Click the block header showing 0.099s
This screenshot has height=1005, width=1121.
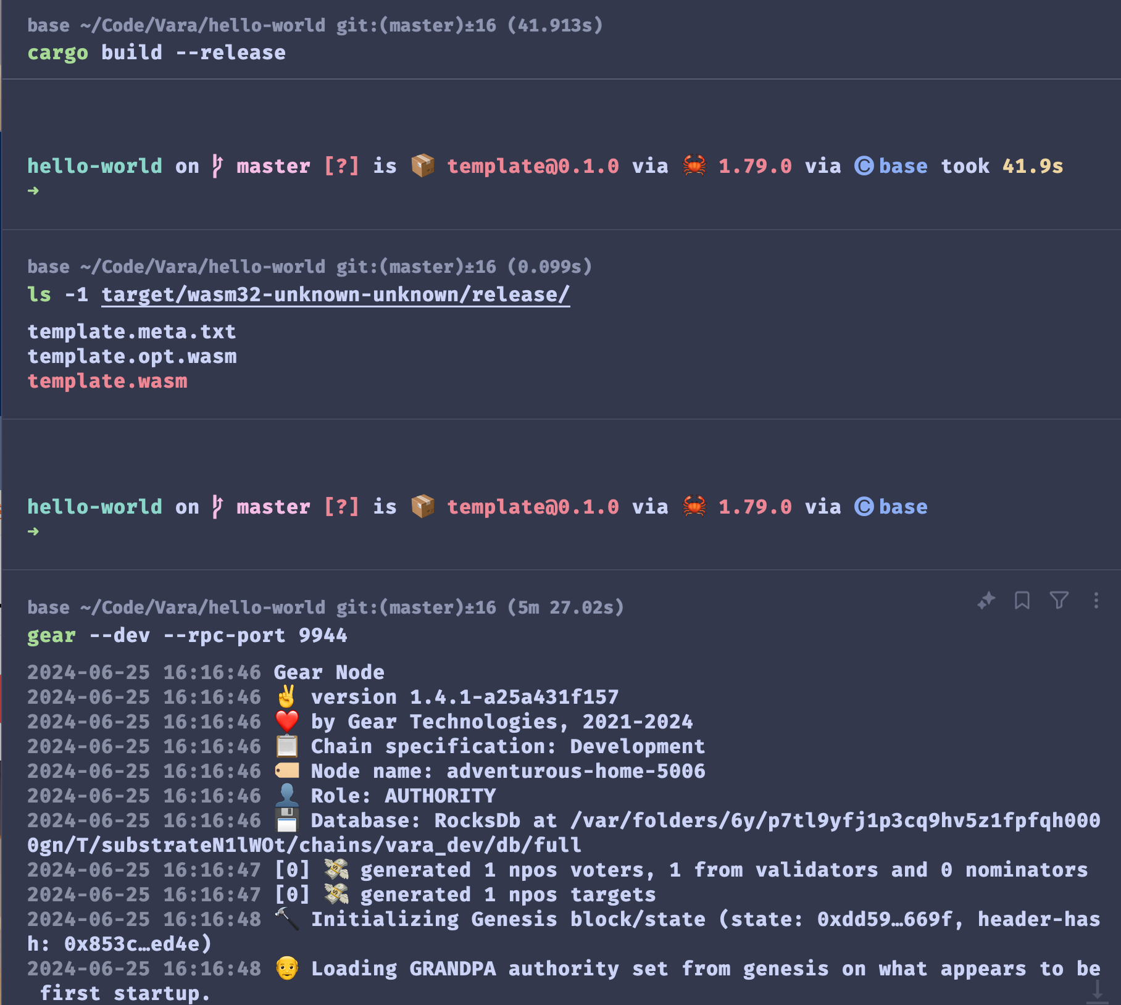pos(309,267)
